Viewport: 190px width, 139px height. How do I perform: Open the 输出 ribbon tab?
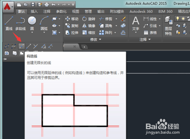(101, 11)
